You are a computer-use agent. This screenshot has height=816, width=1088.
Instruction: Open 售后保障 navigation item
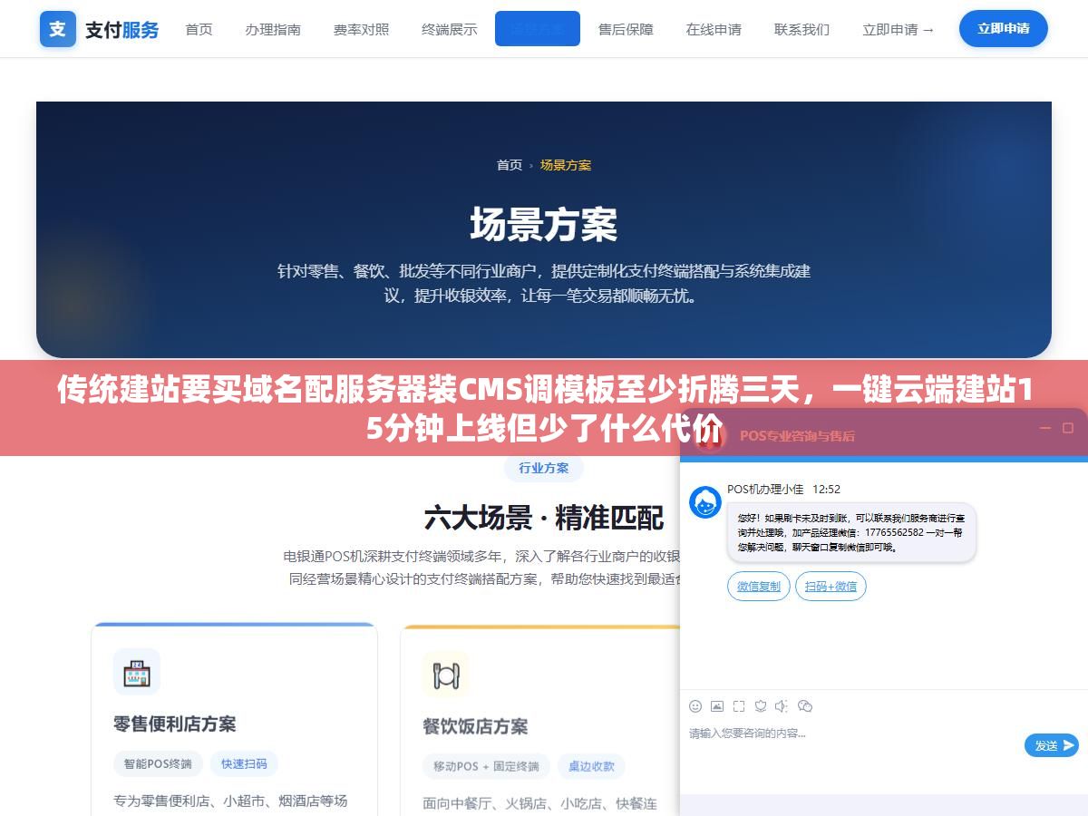[x=626, y=29]
